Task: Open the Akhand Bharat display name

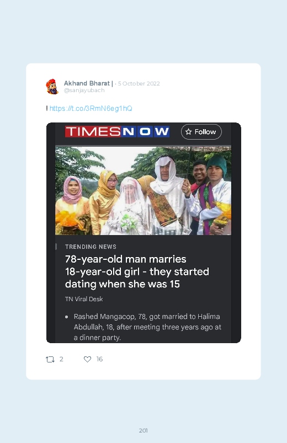Action: coord(88,83)
